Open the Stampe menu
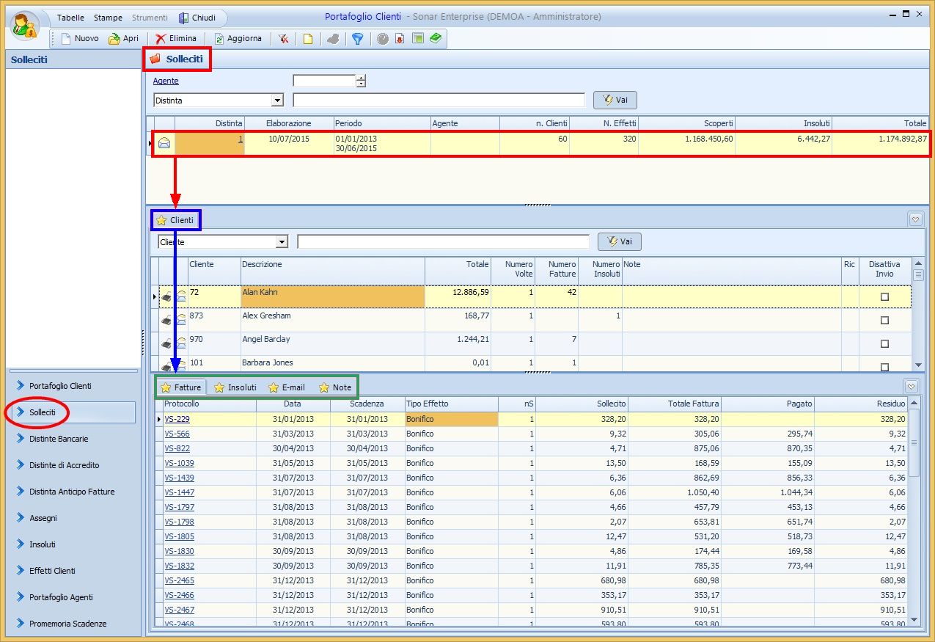Viewport: 935px width, 642px height. coord(108,18)
